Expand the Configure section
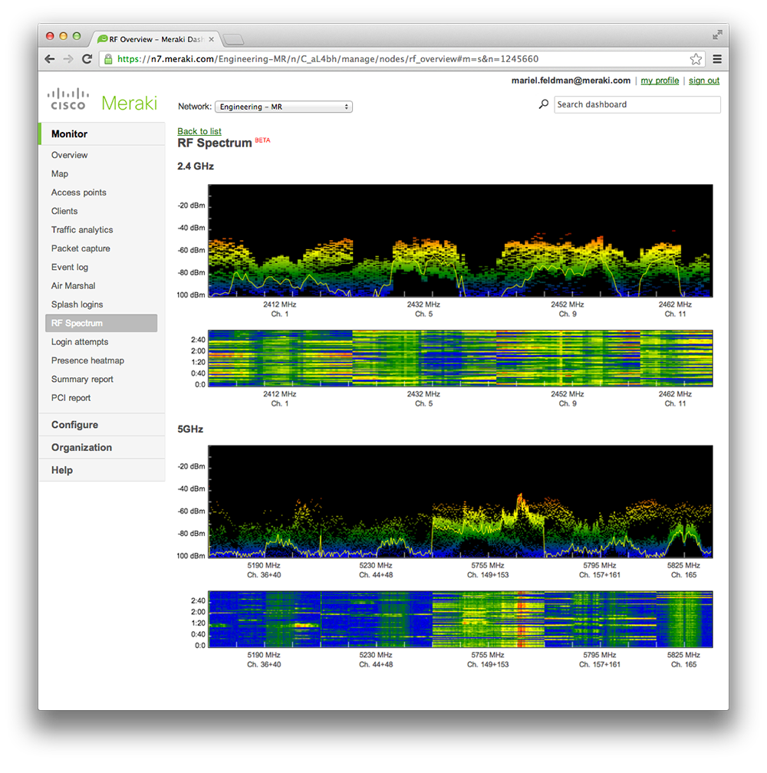The width and height of the screenshot is (767, 773). 102,425
